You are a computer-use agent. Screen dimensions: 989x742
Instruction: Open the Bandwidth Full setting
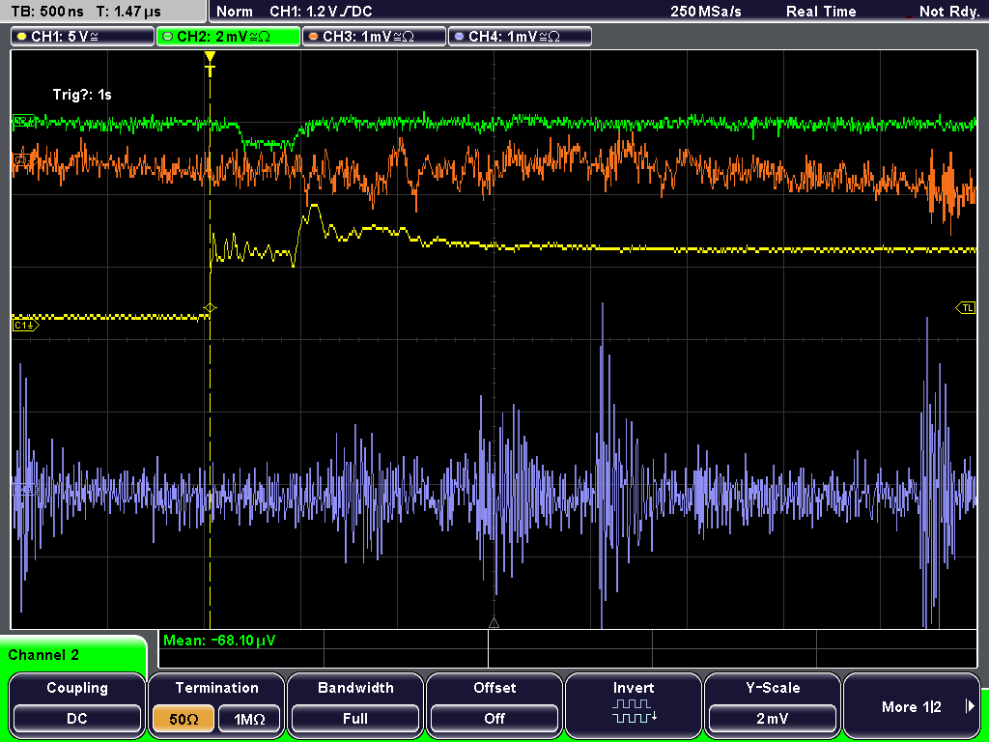click(355, 719)
